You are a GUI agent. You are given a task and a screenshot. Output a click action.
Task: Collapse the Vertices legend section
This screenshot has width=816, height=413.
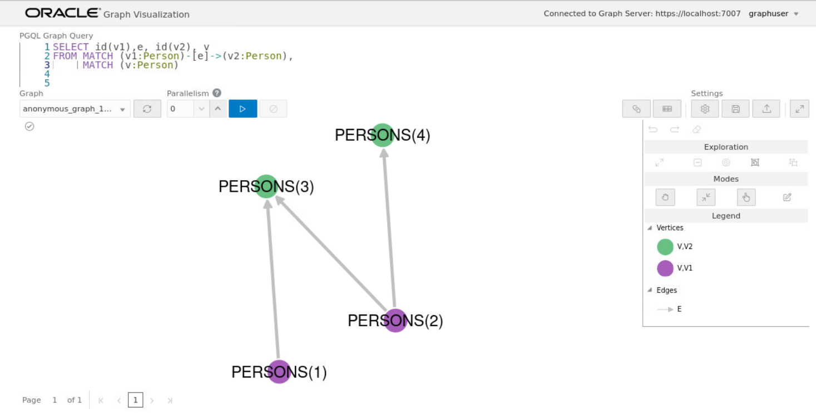pos(650,228)
